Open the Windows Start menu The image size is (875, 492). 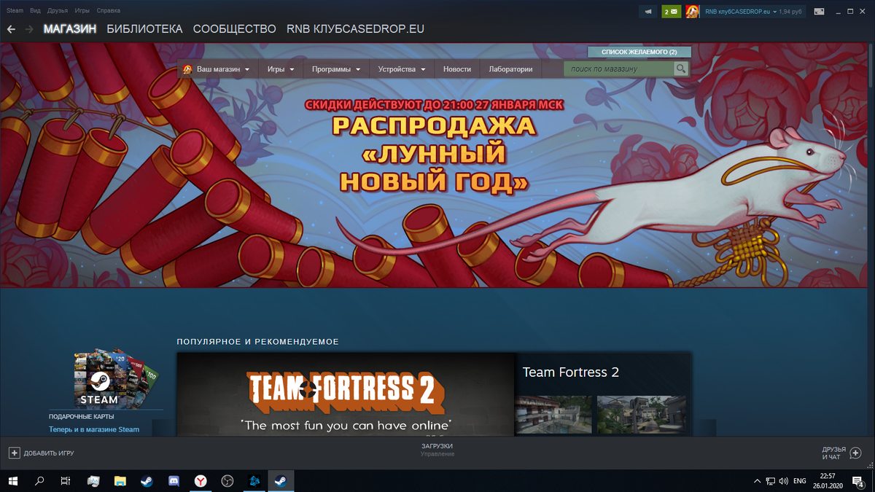(x=13, y=481)
